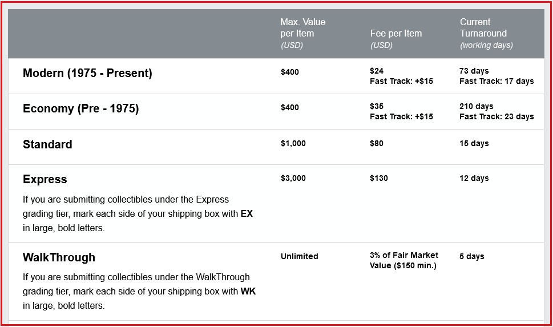Click the $3,000 max value for Express
This screenshot has height=327, width=553.
click(293, 178)
